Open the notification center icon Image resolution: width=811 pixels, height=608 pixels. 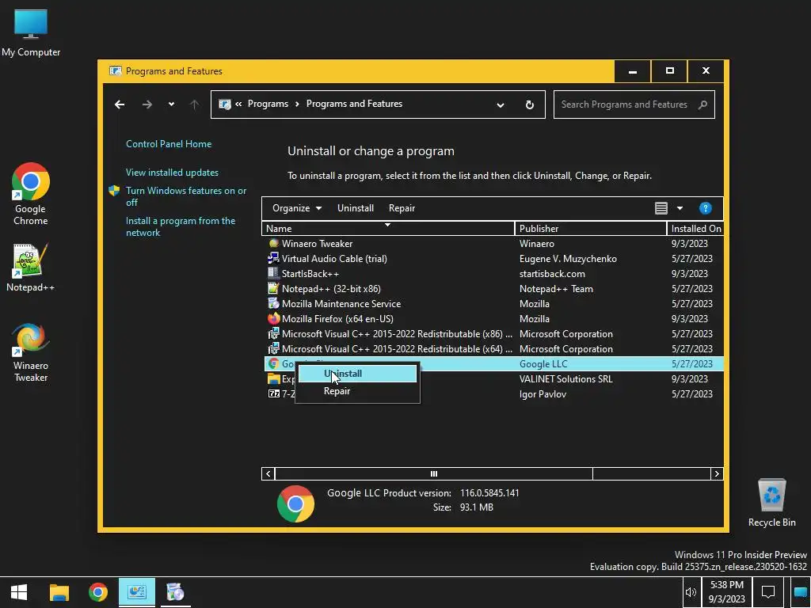click(768, 592)
